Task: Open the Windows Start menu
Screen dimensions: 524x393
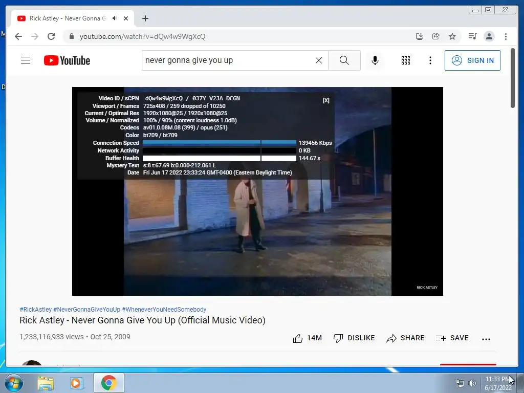Action: [x=14, y=383]
